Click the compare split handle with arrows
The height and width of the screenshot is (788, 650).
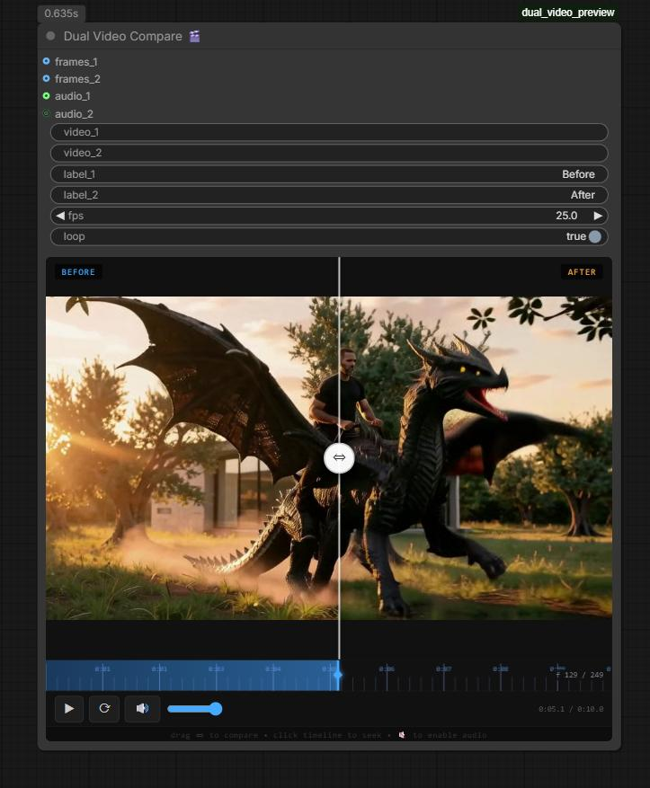coord(339,458)
